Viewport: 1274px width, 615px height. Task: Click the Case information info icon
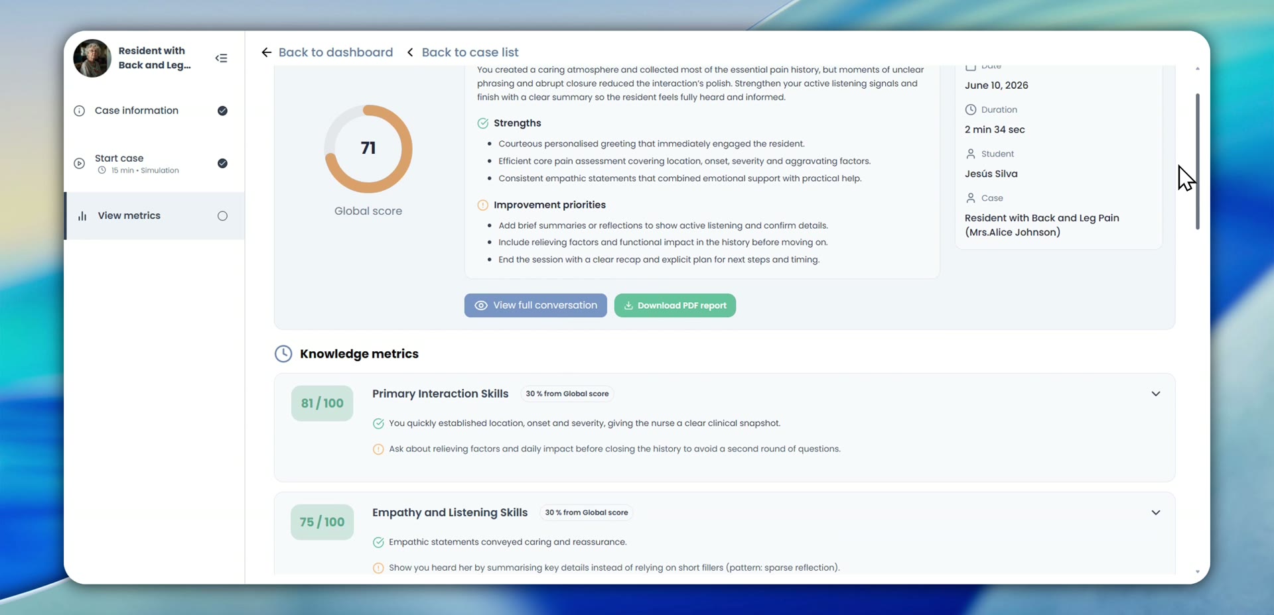pyautogui.click(x=79, y=111)
